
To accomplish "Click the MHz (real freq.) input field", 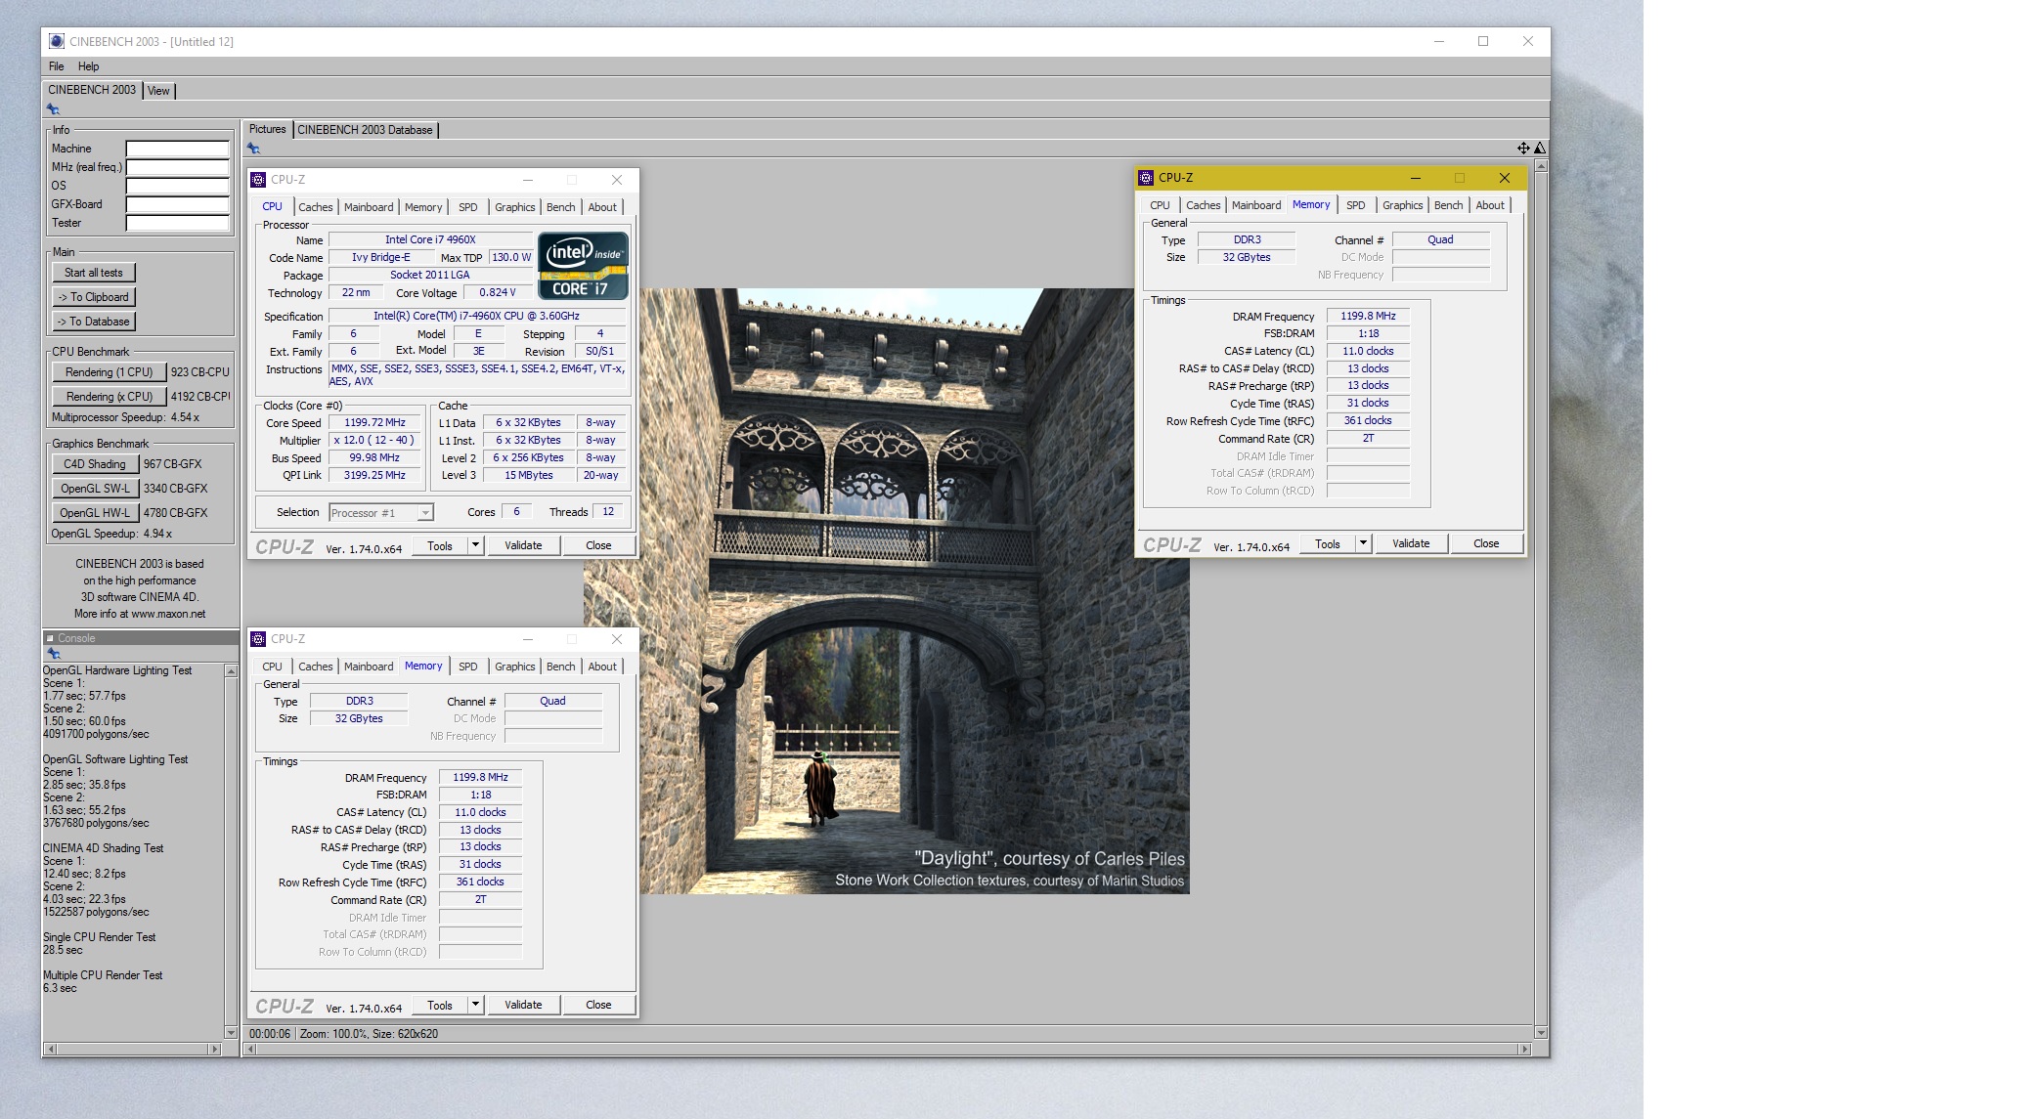I will click(177, 167).
